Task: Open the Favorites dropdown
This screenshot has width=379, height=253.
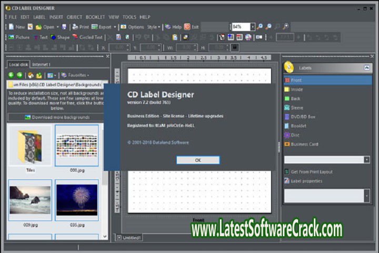Action: 75,75
